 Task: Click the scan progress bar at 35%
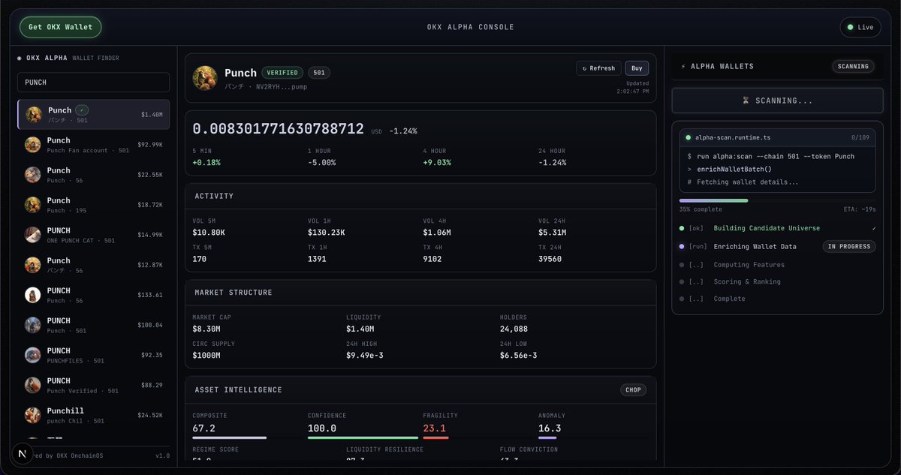pyautogui.click(x=777, y=200)
